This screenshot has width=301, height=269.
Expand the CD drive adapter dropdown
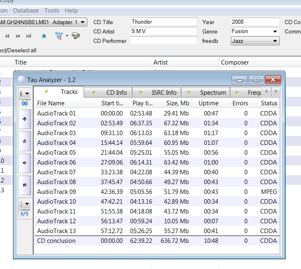click(x=83, y=22)
